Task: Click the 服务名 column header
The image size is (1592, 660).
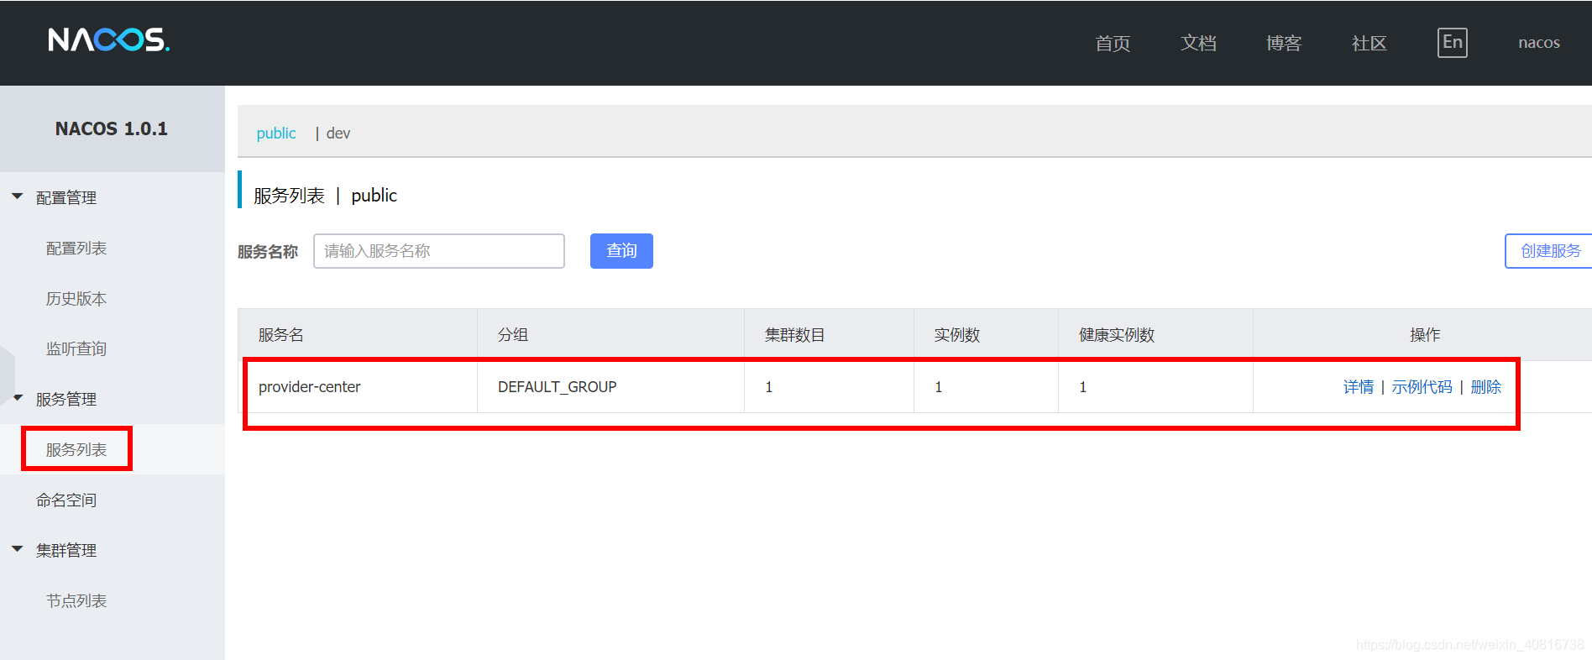Action: pos(358,335)
